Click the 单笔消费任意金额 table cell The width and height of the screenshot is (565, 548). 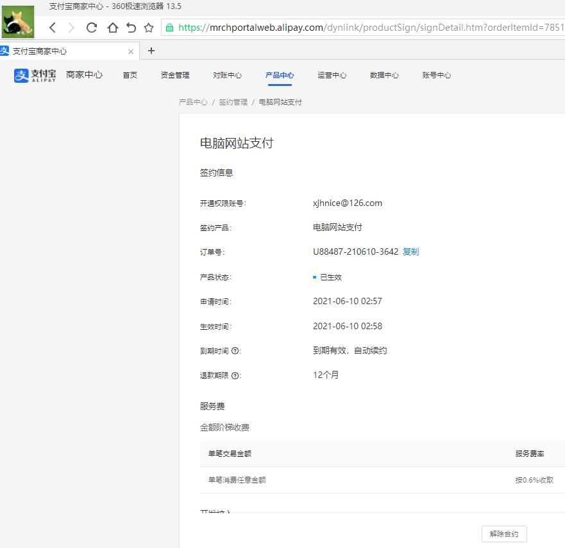click(237, 480)
